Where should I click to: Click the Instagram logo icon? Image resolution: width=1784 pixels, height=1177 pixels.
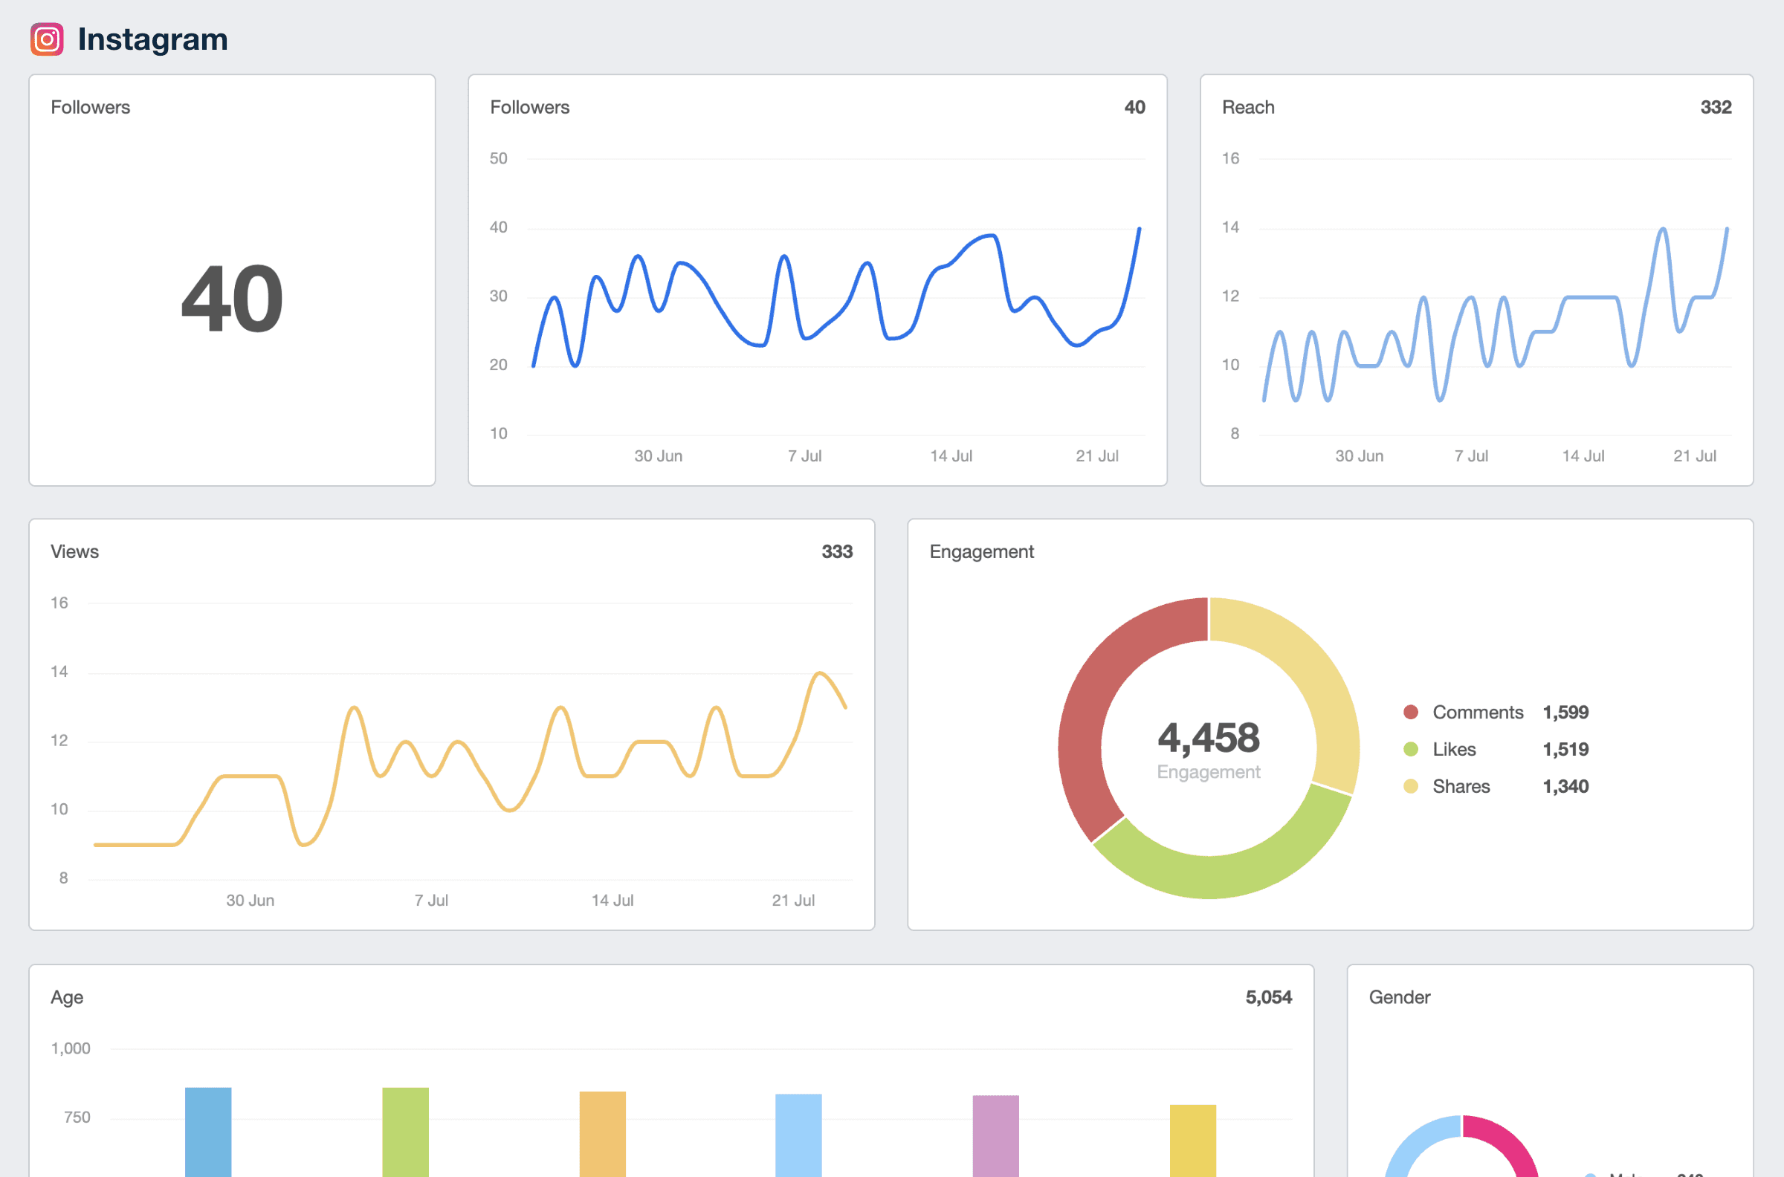pyautogui.click(x=47, y=39)
